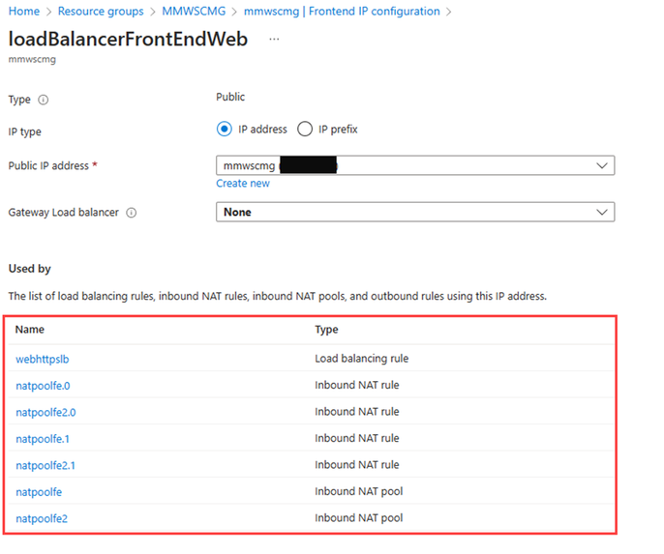This screenshot has height=554, width=664.
Task: Open the natpoolfe inbound NAT pool
Action: (x=39, y=492)
